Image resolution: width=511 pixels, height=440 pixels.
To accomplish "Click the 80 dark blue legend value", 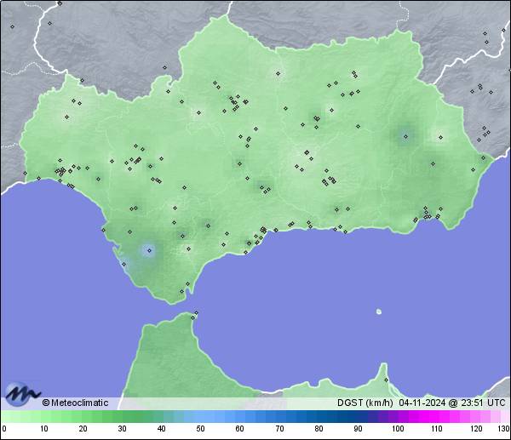I will [318, 429].
